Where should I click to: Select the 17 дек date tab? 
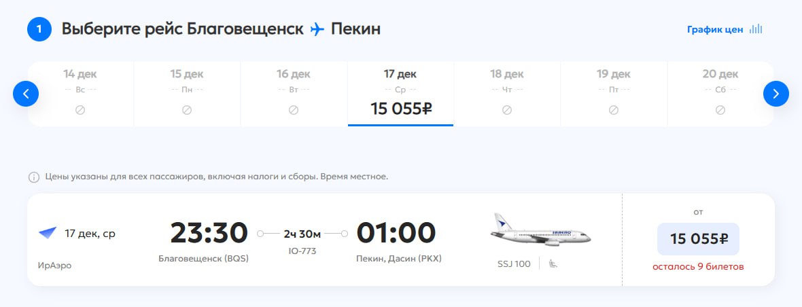(x=400, y=94)
